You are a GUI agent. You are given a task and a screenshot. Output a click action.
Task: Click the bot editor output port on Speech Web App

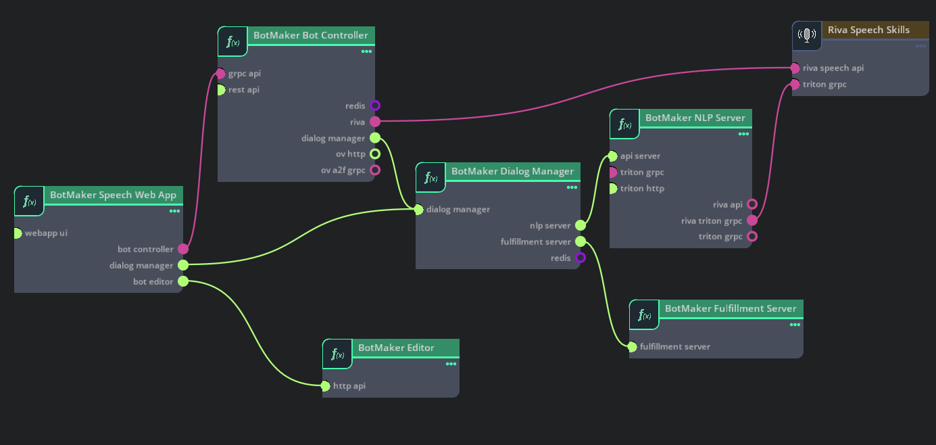pyautogui.click(x=183, y=282)
